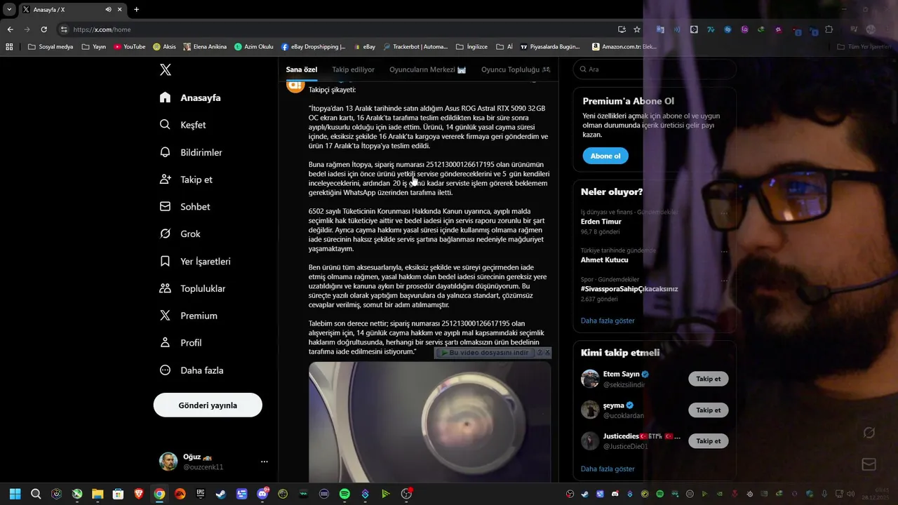
Task: Open the Elena Anikina bookmark
Action: click(205, 47)
